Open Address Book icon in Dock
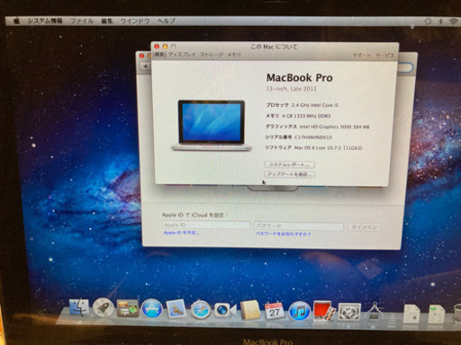 249,310
